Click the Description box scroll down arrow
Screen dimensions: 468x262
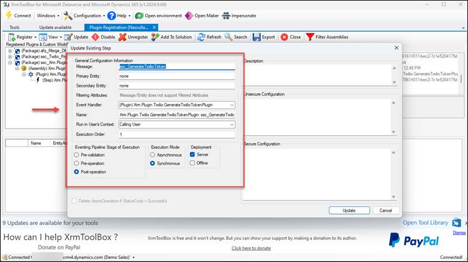click(x=394, y=83)
